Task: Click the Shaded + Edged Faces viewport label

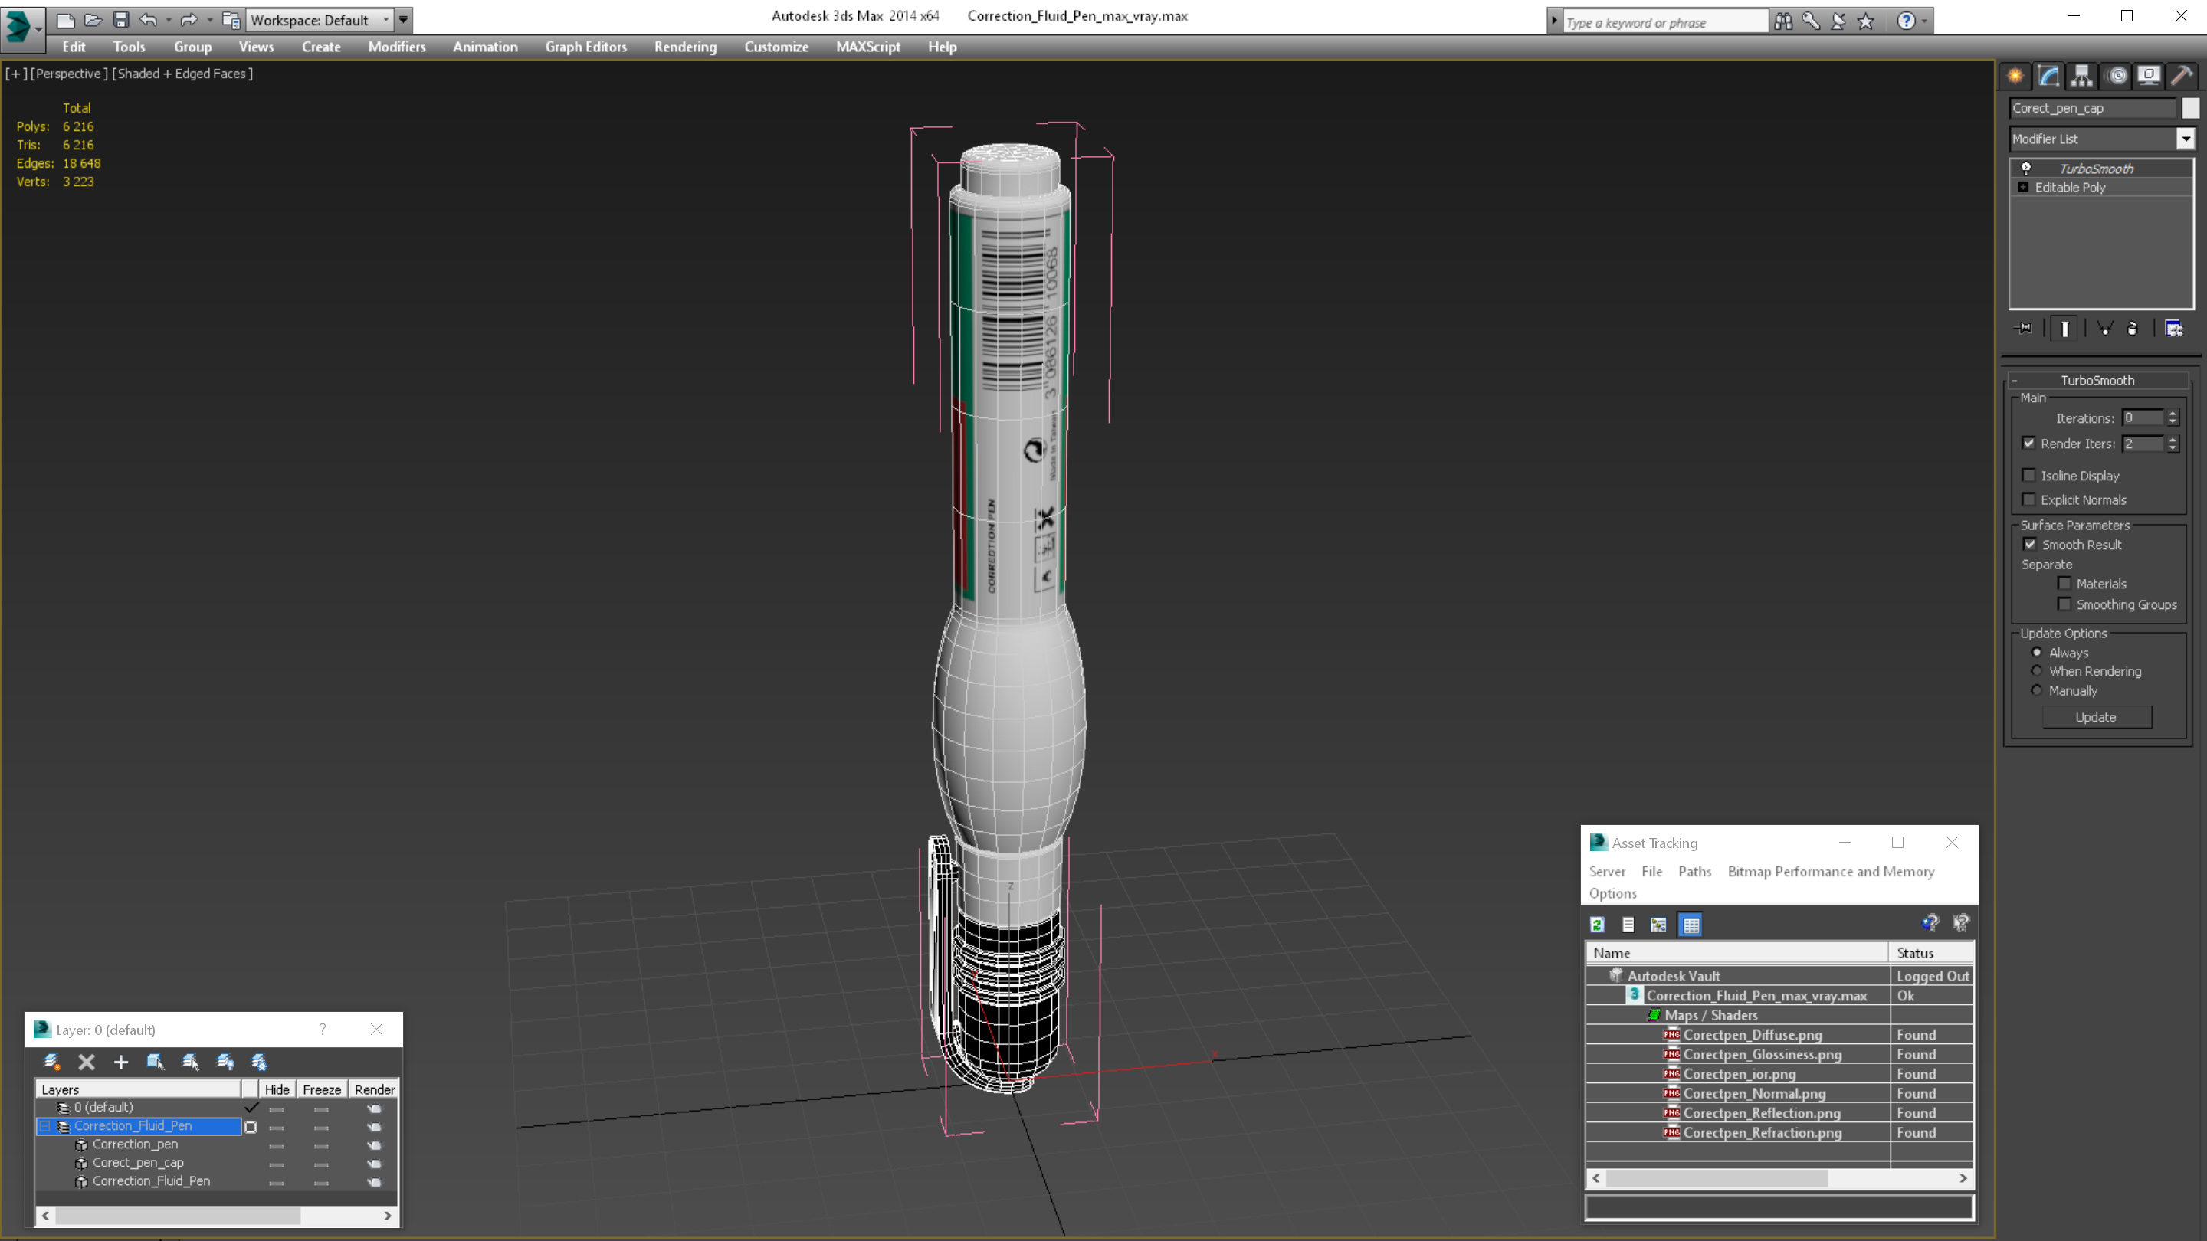Action: (x=182, y=74)
